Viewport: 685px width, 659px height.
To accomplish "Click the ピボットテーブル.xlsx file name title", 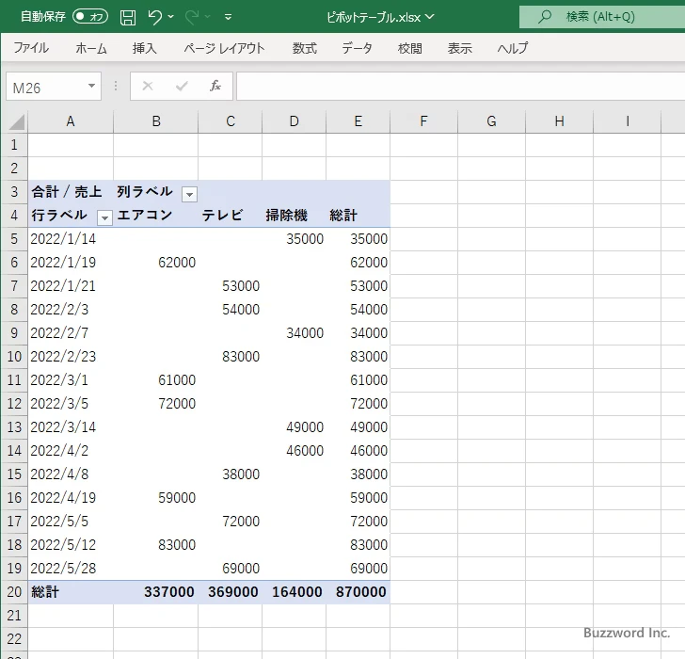I will coord(374,17).
